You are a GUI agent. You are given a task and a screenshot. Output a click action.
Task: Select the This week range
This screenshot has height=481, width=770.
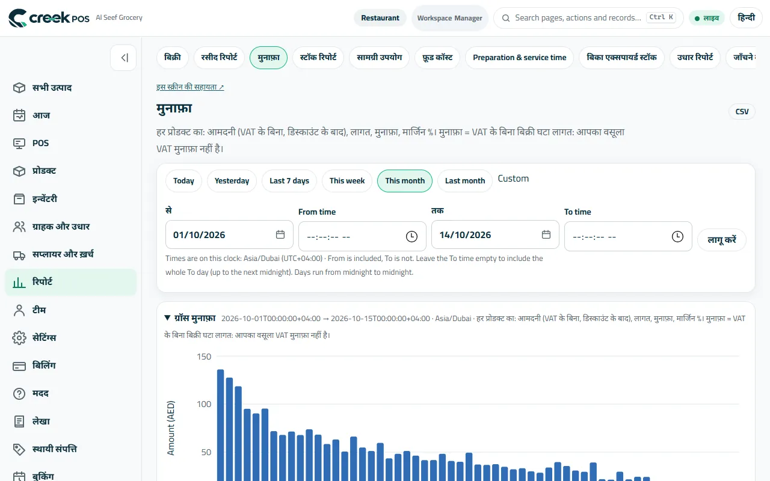click(347, 181)
